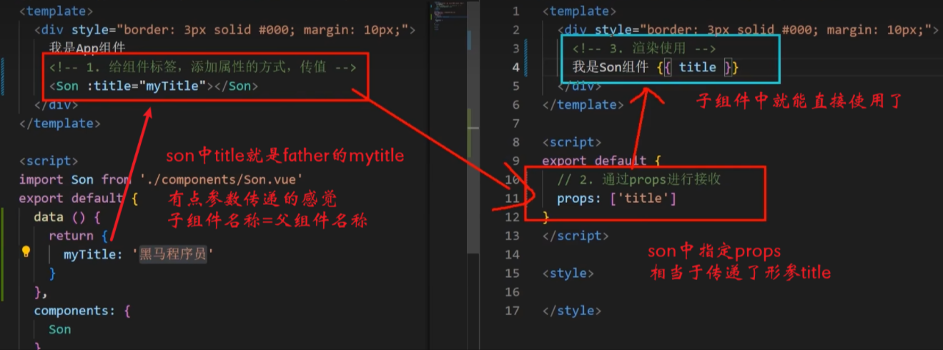Screen dimensions: 943x350
Task: Click the "return {" line
Action: point(78,235)
